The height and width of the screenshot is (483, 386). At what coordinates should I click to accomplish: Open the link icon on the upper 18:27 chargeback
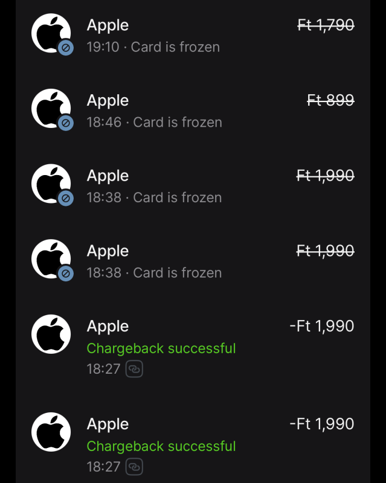tap(134, 369)
